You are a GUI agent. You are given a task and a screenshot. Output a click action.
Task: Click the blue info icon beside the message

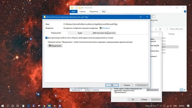coord(46,38)
